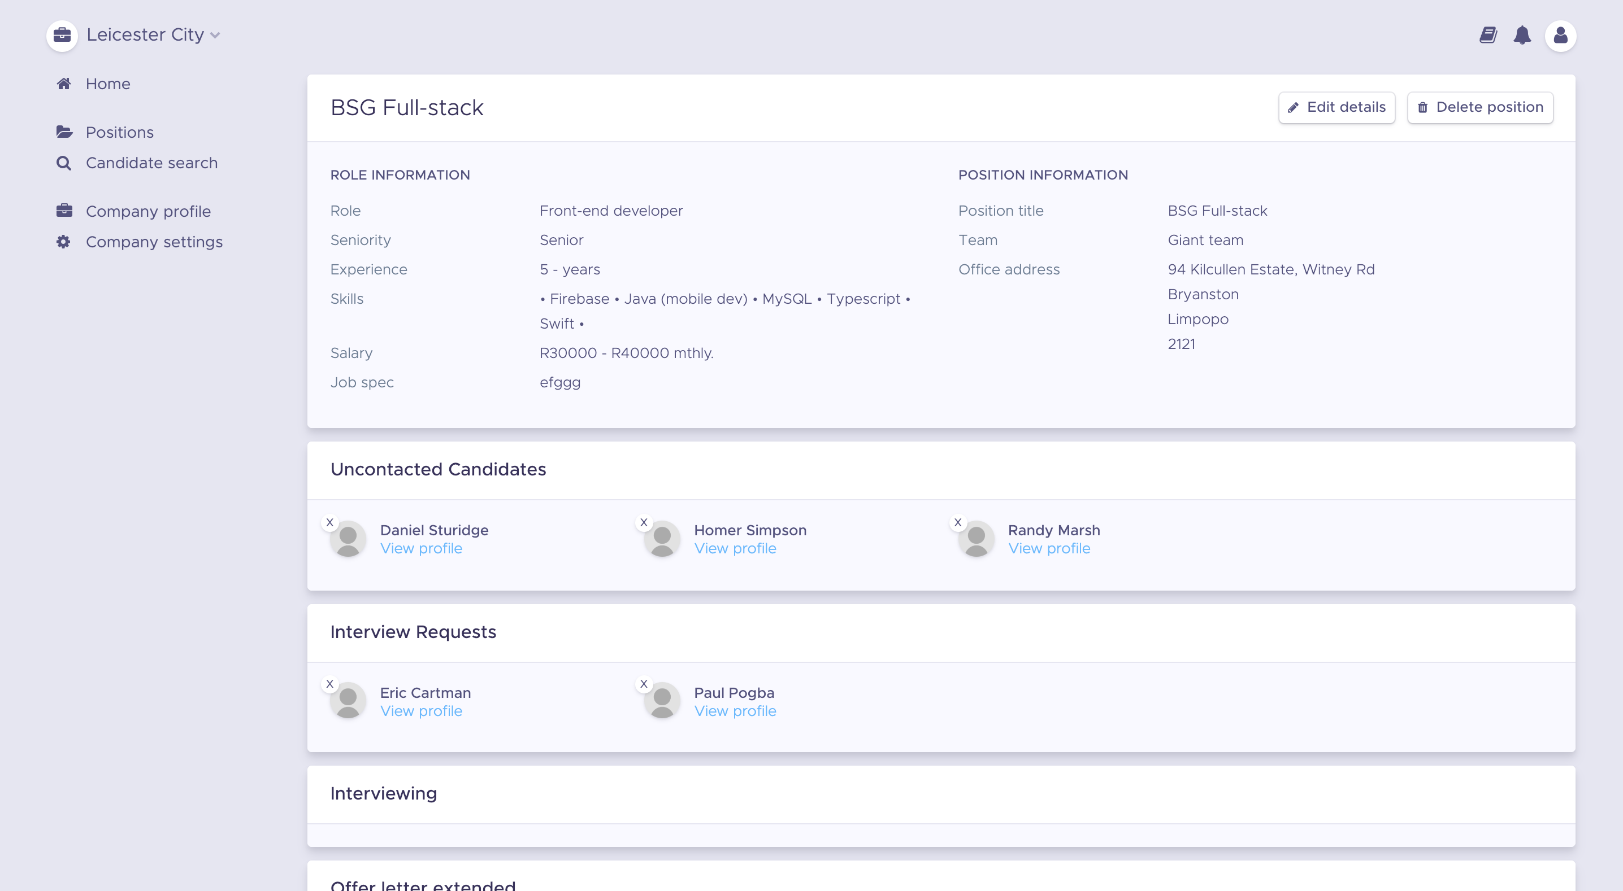Click the Leicester City company name
The height and width of the screenshot is (891, 1623).
145,35
